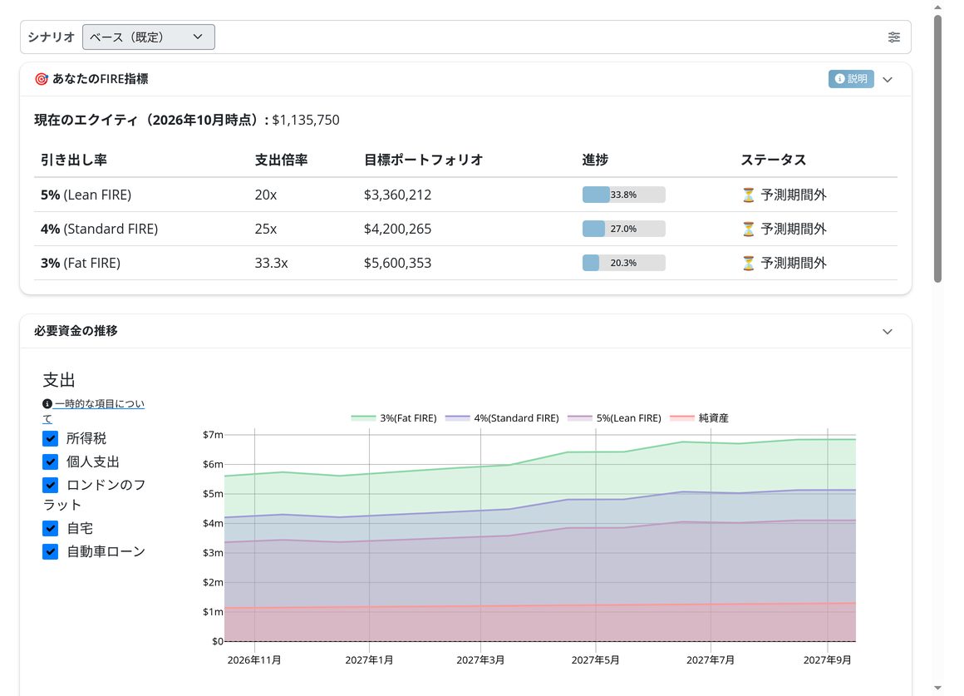Click the scrollbar up arrow
Image resolution: width=964 pixels, height=696 pixels.
937,7
